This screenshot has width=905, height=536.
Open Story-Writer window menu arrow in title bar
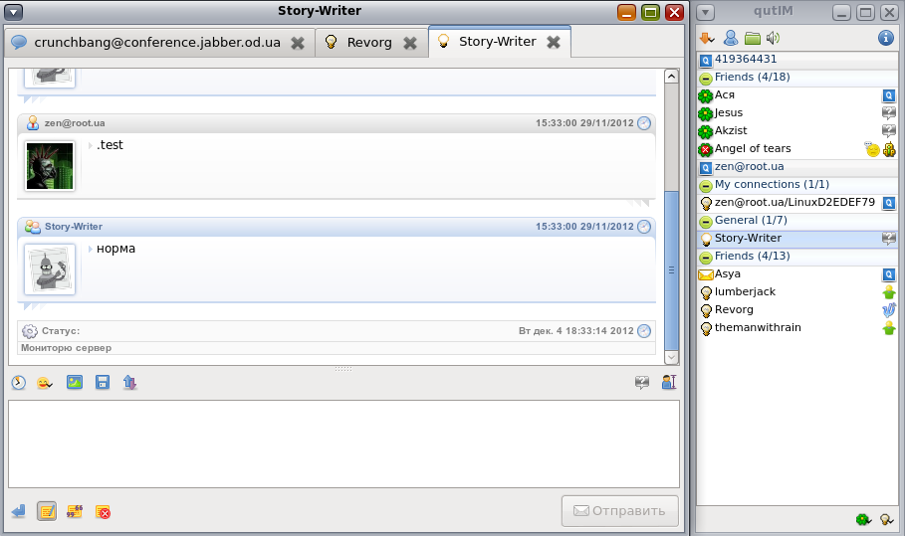coord(13,12)
